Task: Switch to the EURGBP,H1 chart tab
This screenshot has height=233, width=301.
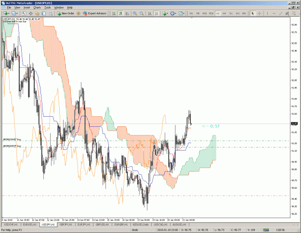Action: tap(121, 224)
